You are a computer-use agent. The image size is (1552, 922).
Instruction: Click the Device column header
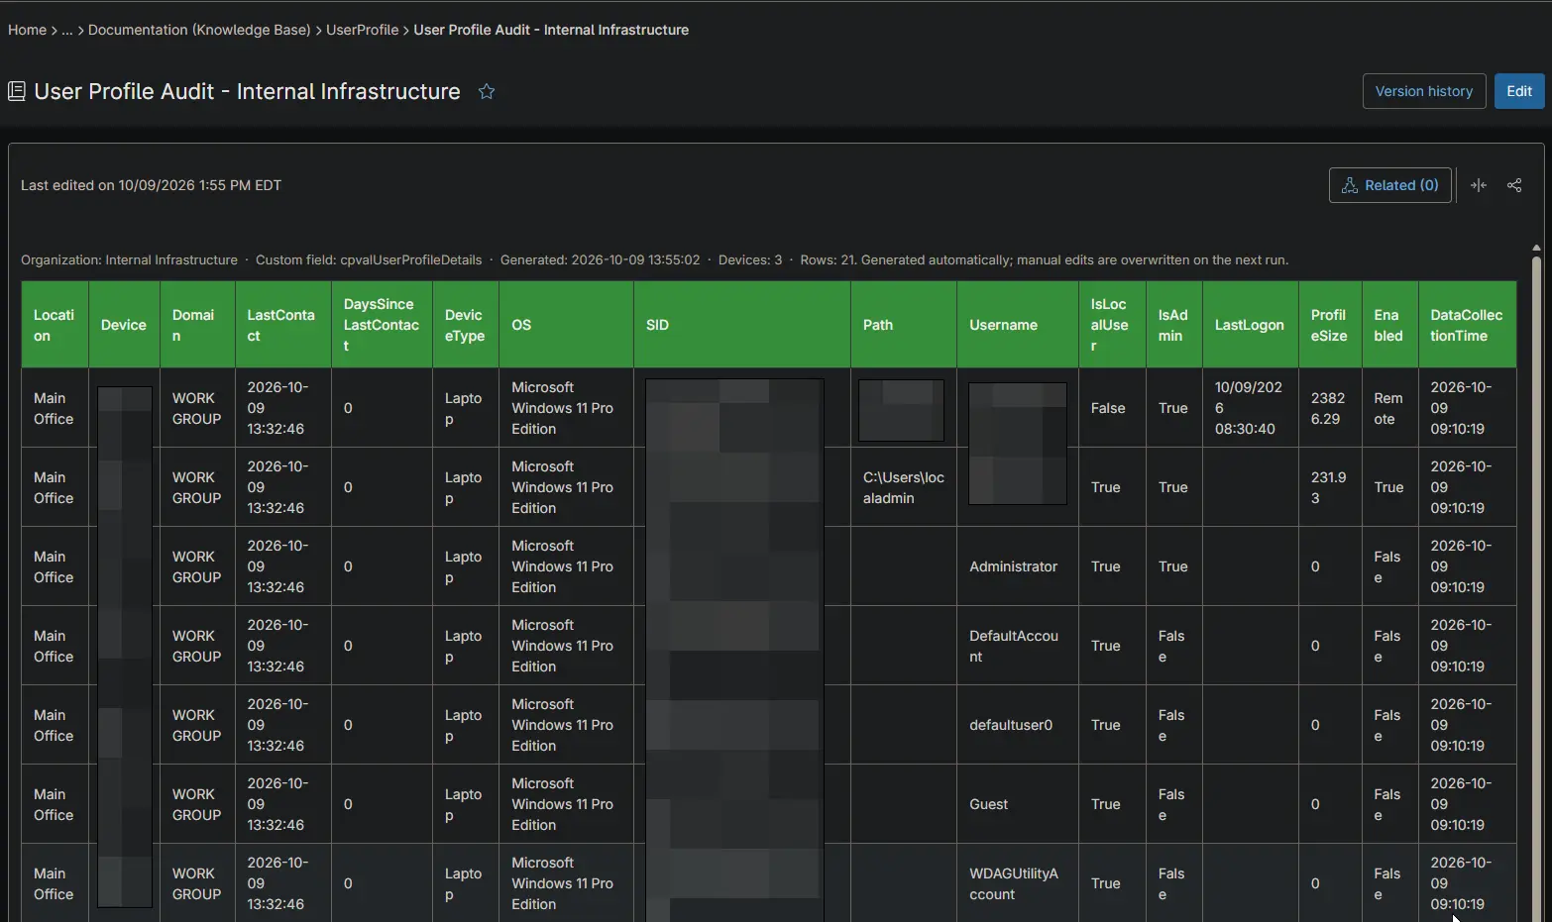tap(125, 325)
